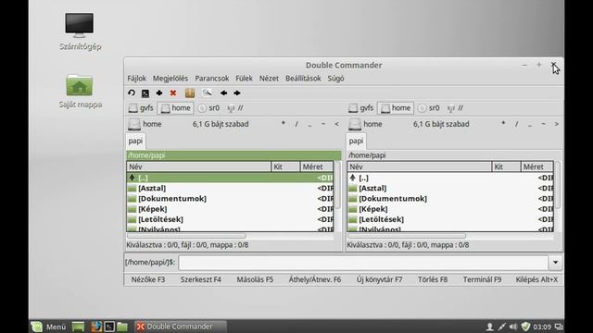This screenshot has height=333, width=593.
Task: Open the search magnifier tool
Action: (207, 92)
